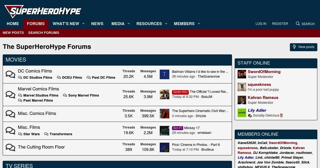Image resolution: width=320 pixels, height=168 pixels.
Task: Click the Sci-Fi thread prefix tag
Action: tap(178, 128)
